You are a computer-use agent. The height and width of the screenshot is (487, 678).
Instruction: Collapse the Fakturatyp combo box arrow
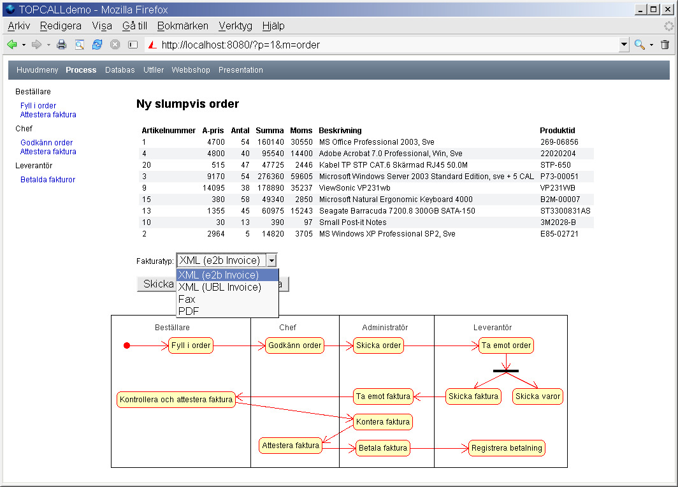271,260
